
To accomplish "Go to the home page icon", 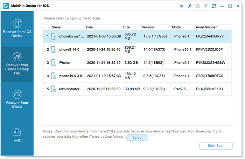I will point(198,6).
